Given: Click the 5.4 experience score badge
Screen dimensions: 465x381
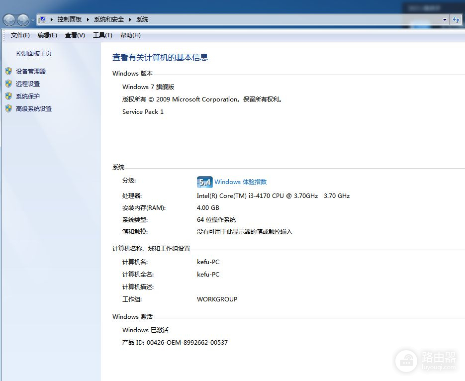Looking at the screenshot, I should (x=204, y=182).
